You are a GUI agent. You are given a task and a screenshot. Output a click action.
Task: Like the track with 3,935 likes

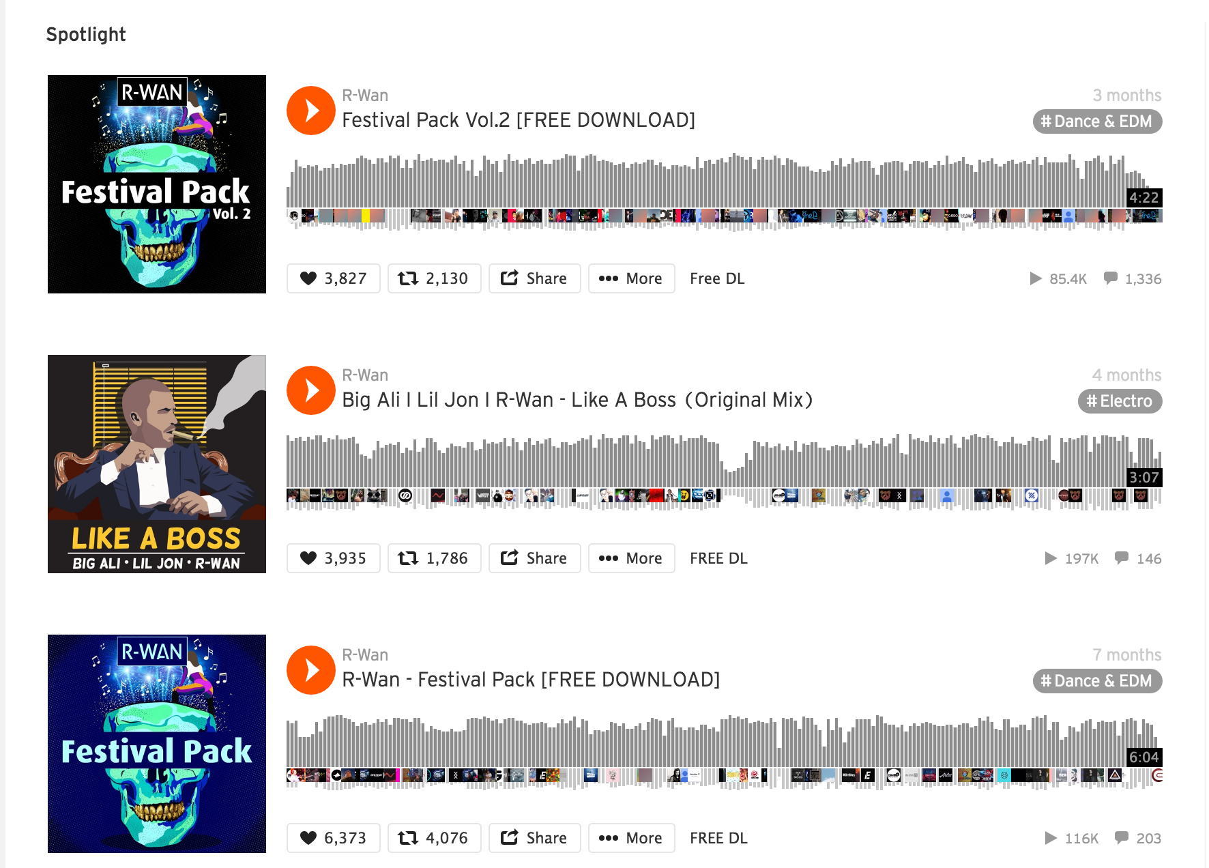point(334,558)
